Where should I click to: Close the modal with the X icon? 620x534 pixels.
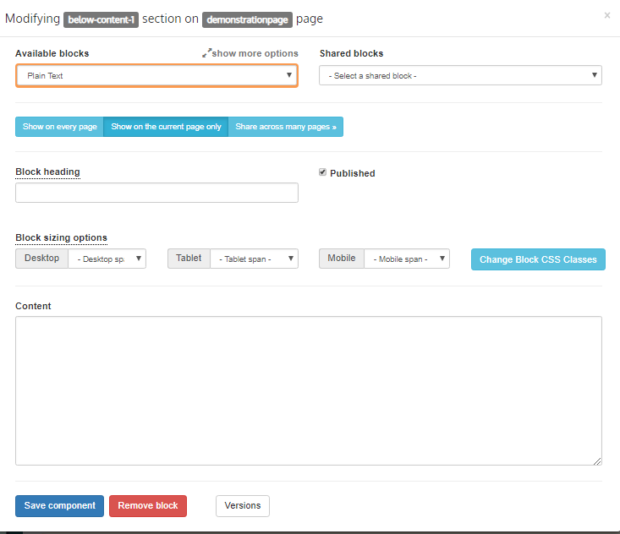click(x=606, y=15)
